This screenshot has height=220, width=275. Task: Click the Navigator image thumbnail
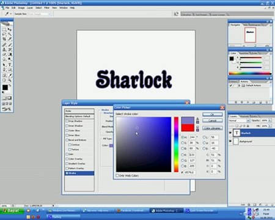(250, 35)
